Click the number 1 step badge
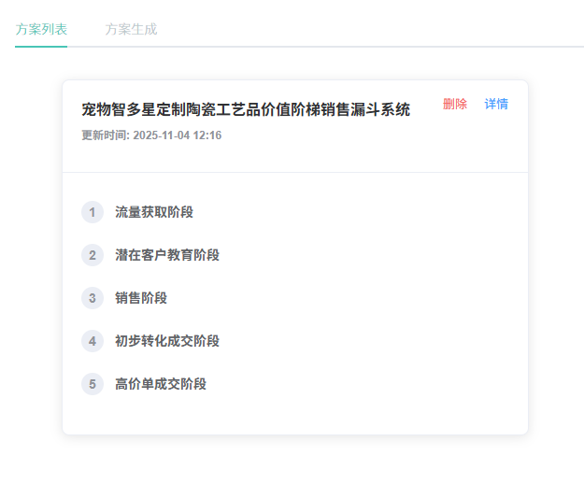The height and width of the screenshot is (498, 584). (x=92, y=212)
